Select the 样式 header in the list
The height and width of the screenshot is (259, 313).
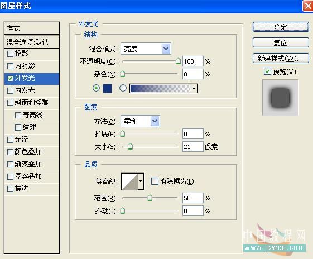[32, 28]
